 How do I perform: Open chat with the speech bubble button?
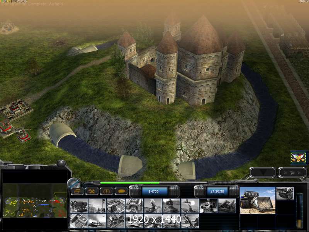click(x=121, y=191)
